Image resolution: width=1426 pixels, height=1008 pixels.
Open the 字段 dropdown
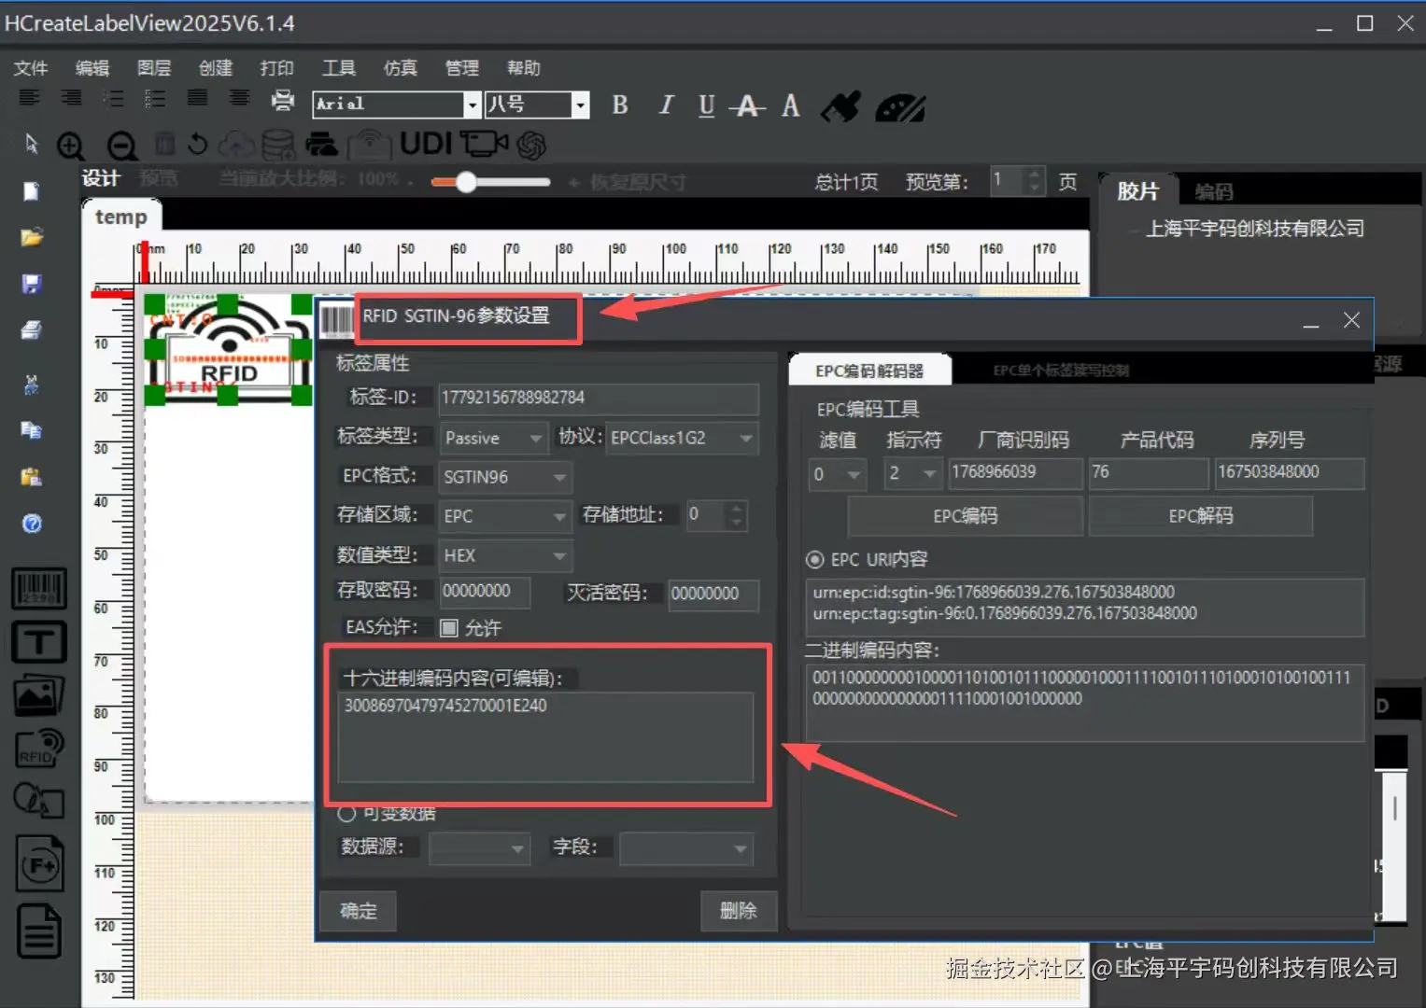tap(685, 848)
